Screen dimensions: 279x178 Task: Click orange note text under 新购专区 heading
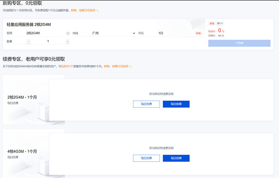coord(85,11)
